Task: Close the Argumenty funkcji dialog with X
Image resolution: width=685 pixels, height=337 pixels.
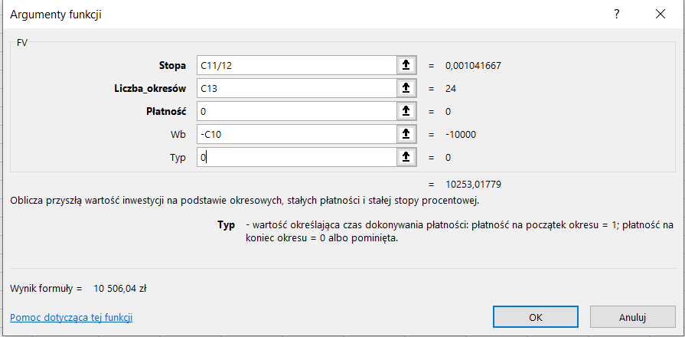Action: [661, 15]
